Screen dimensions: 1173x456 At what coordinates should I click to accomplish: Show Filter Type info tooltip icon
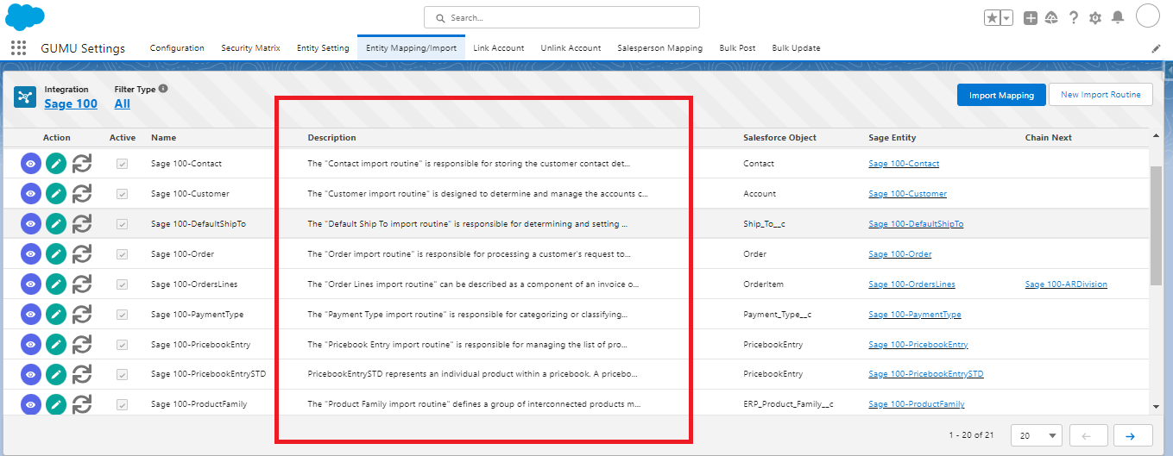pos(163,89)
